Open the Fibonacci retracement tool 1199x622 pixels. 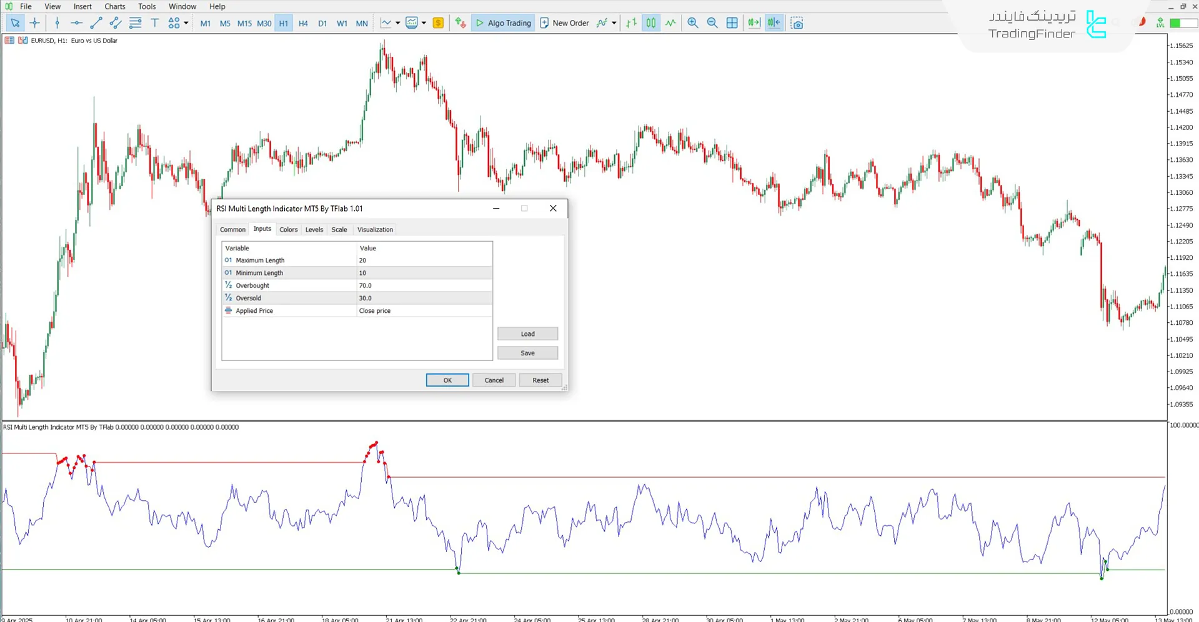[x=135, y=23]
